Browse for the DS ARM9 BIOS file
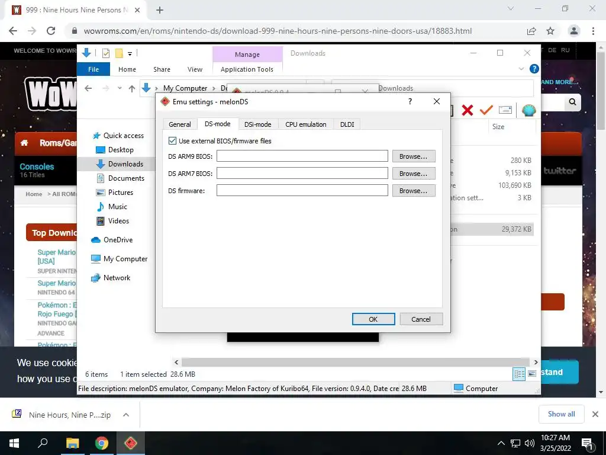The image size is (606, 455). pyautogui.click(x=414, y=156)
